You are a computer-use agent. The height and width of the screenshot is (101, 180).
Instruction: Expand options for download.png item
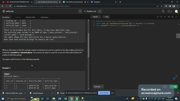[x=52, y=93]
